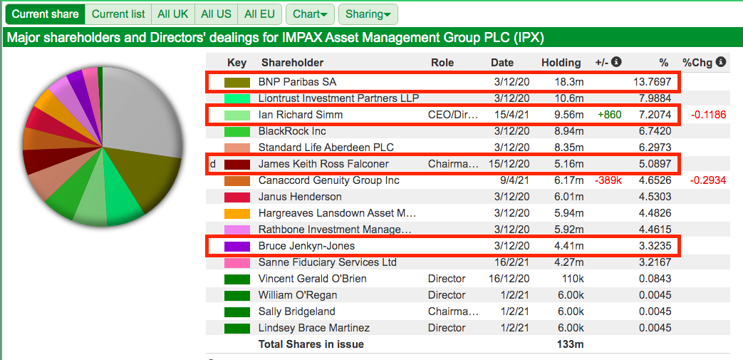Click the Liontrust color key swatch
743x360 pixels.
coord(237,98)
